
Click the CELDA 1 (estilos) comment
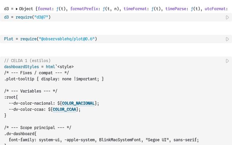point(27,61)
